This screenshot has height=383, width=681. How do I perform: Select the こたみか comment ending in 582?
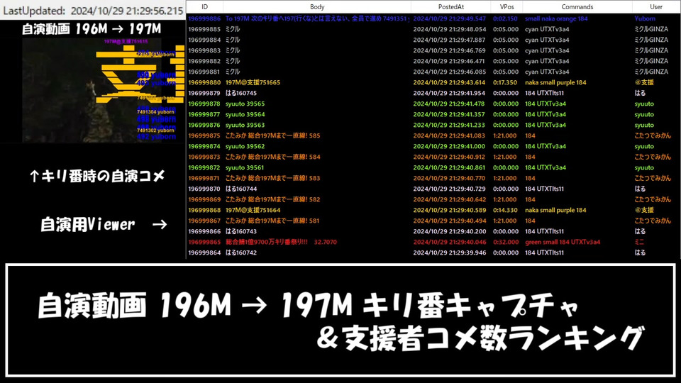[272, 199]
